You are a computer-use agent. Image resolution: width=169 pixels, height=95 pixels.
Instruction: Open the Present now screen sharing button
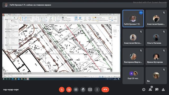tap(90, 89)
